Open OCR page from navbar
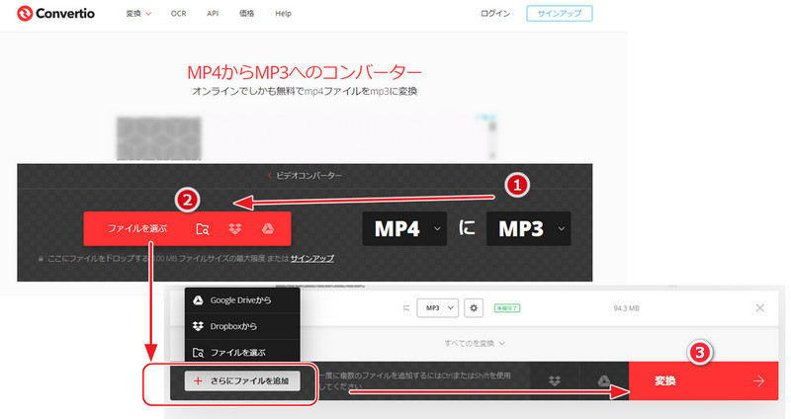The height and width of the screenshot is (419, 791). click(178, 14)
